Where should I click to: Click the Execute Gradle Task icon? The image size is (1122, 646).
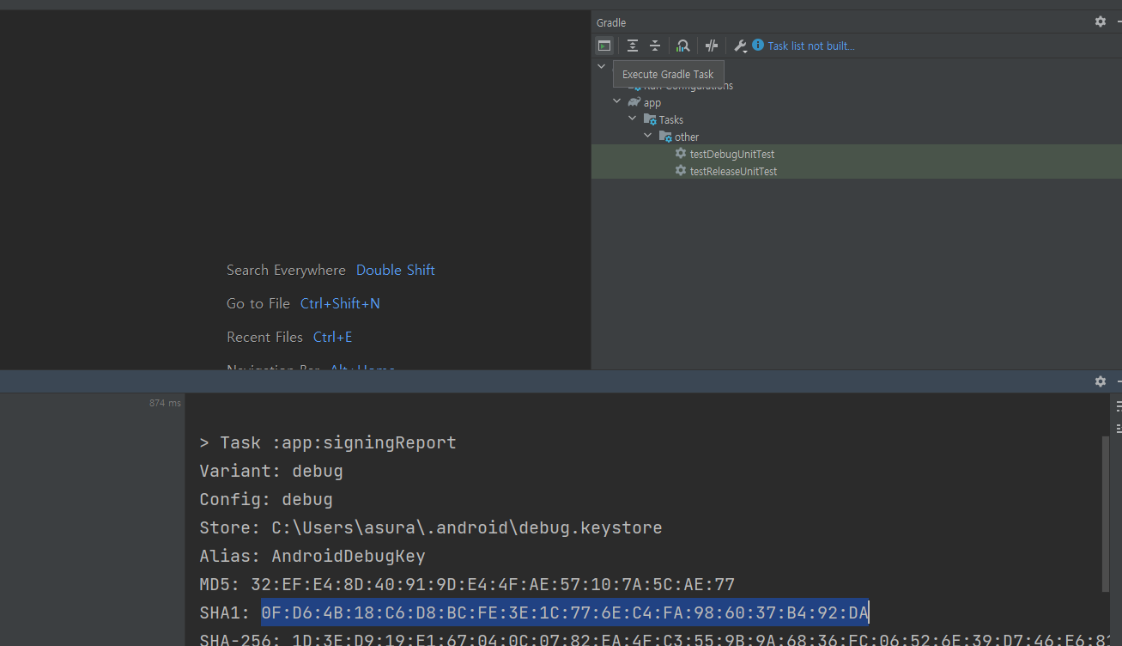pyautogui.click(x=604, y=46)
